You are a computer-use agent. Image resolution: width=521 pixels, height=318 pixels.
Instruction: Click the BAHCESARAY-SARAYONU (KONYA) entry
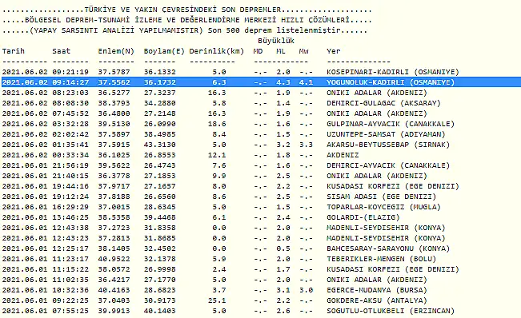click(x=388, y=248)
